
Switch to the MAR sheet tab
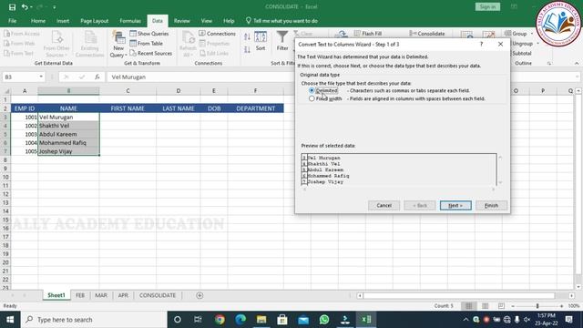(x=101, y=295)
